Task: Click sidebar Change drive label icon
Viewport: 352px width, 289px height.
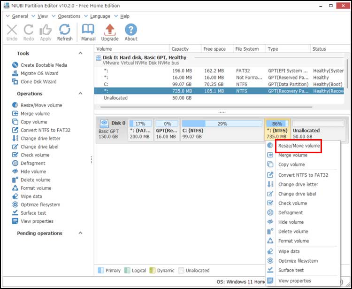Action: [15, 147]
